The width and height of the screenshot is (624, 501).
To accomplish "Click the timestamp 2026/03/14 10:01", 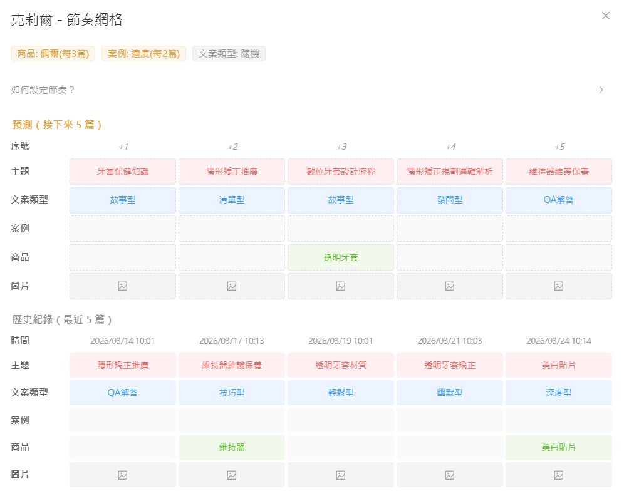I will [123, 341].
